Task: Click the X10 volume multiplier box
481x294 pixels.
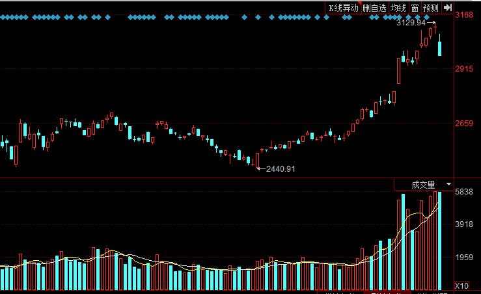Action: (x=461, y=286)
